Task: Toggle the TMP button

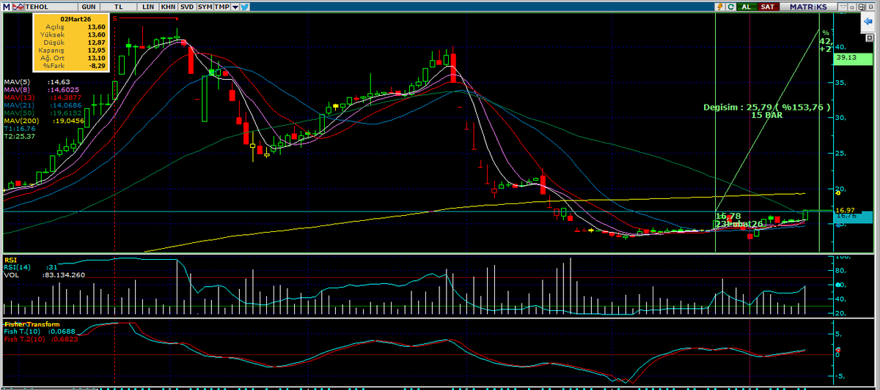Action: [x=221, y=7]
